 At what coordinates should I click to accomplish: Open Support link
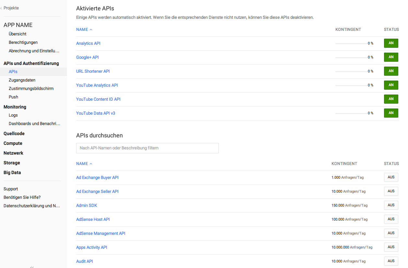11,189
